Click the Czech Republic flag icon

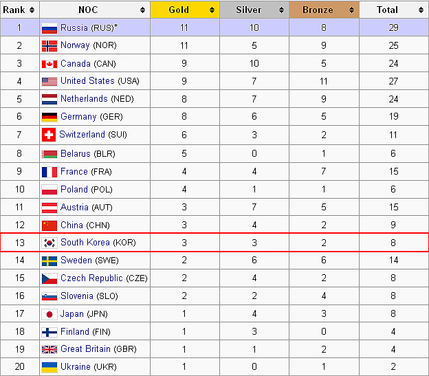pyautogui.click(x=49, y=278)
